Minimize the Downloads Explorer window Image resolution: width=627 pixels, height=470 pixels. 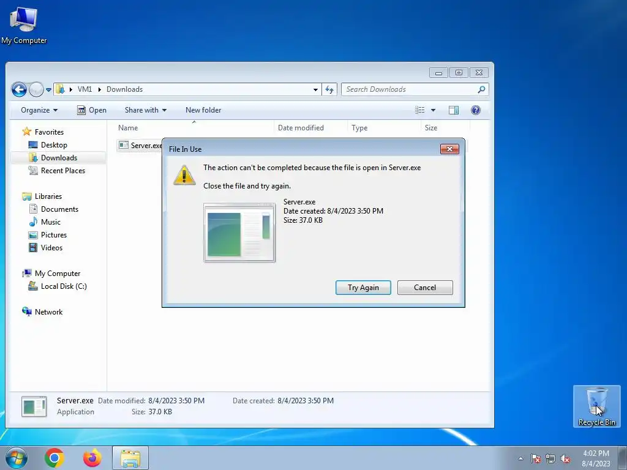(x=438, y=73)
